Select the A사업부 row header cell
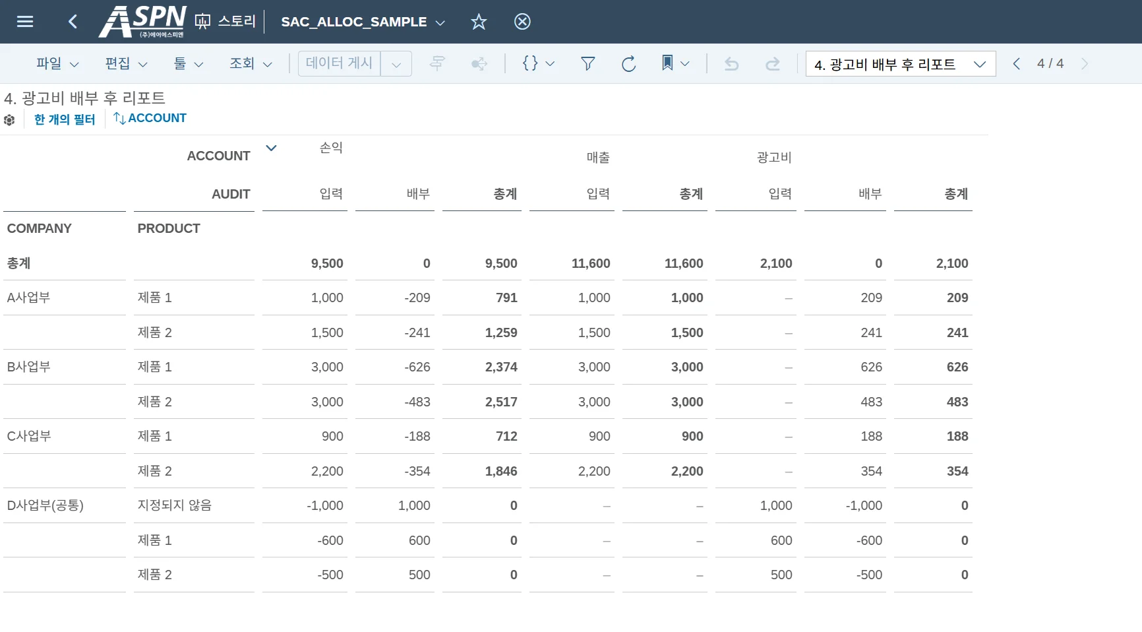The width and height of the screenshot is (1142, 632). point(28,298)
